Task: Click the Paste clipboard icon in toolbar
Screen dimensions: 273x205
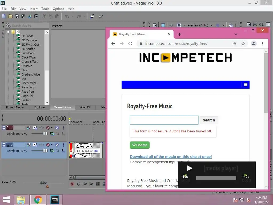Action: click(57, 16)
